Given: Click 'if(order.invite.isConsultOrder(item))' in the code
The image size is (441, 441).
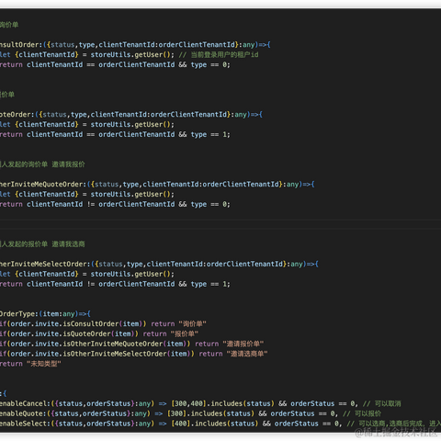Looking at the screenshot, I should tap(73, 324).
